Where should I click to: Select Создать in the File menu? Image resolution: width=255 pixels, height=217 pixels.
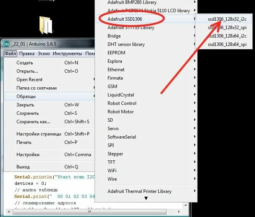pos(50,63)
